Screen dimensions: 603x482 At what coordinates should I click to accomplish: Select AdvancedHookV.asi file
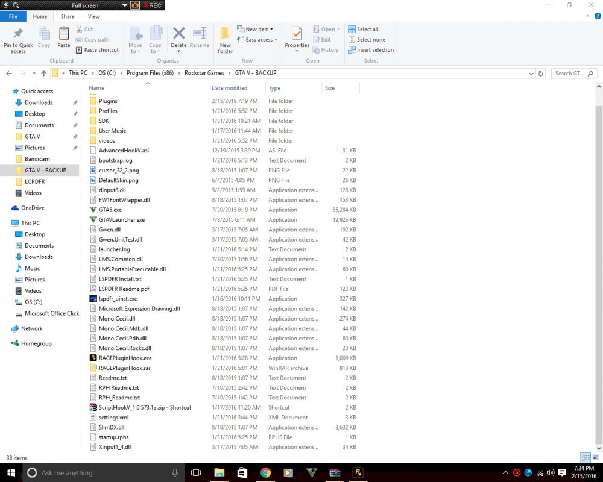coord(124,151)
